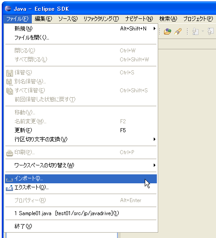This screenshot has width=216, height=238.
Task: Open next annotation dropdown arrow
Action: [203, 31]
